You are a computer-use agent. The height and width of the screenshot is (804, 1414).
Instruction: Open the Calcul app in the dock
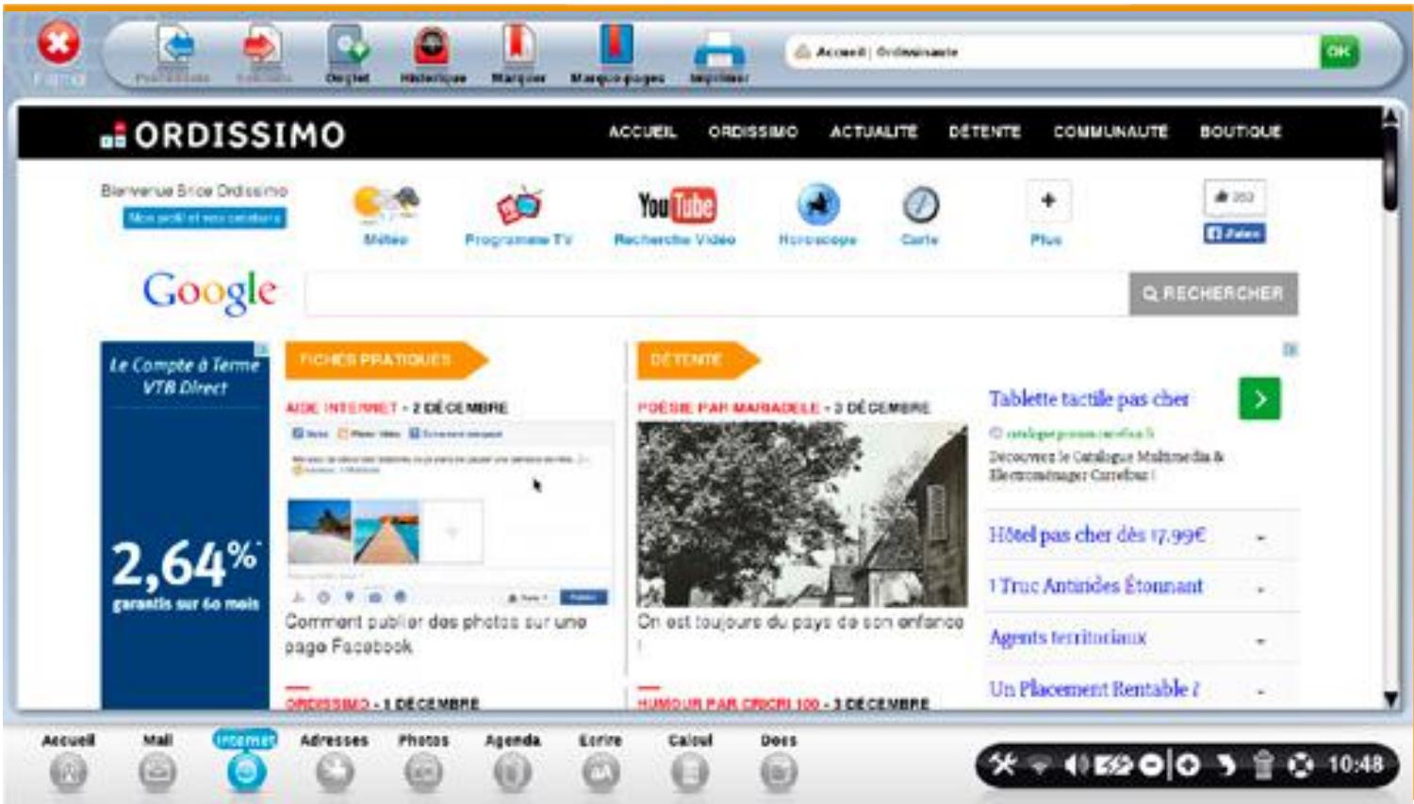tap(690, 762)
